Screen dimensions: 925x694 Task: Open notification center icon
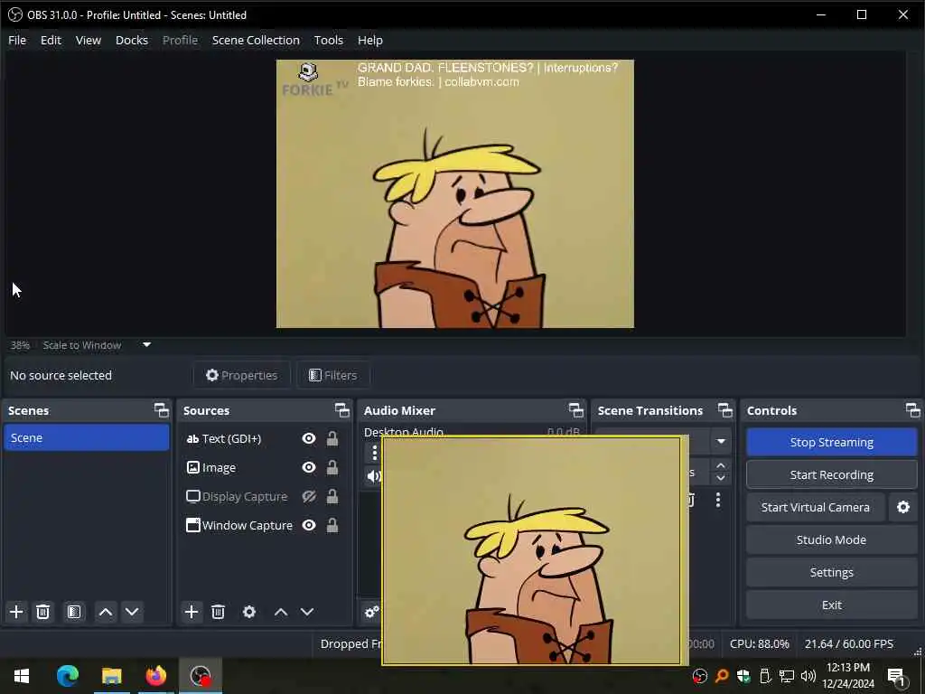click(896, 677)
